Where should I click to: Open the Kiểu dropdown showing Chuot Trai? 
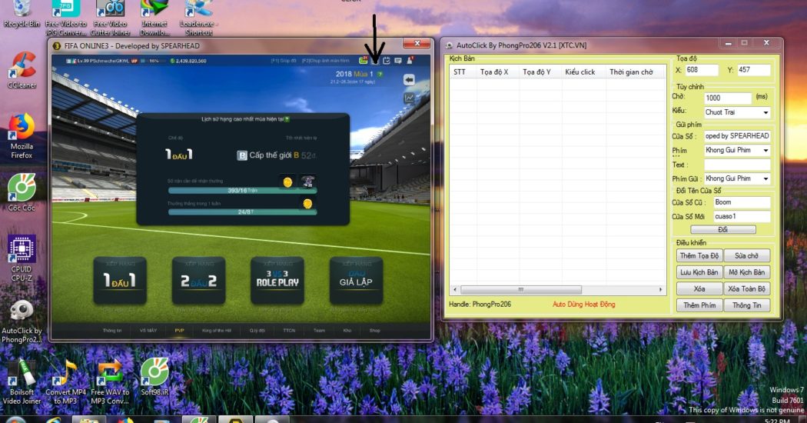click(x=736, y=112)
